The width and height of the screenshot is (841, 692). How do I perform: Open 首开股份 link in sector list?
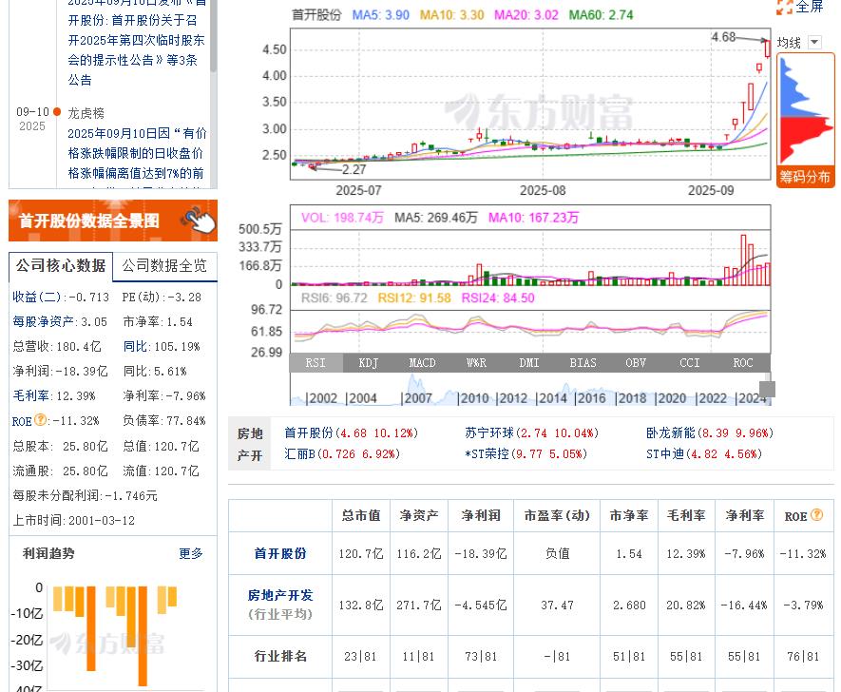pos(310,432)
